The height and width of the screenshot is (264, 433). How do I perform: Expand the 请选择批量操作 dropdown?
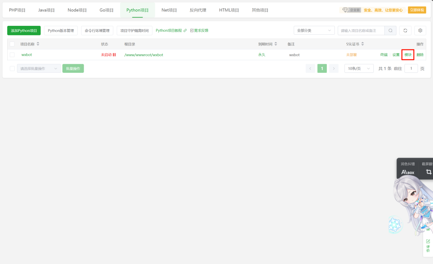coord(39,69)
